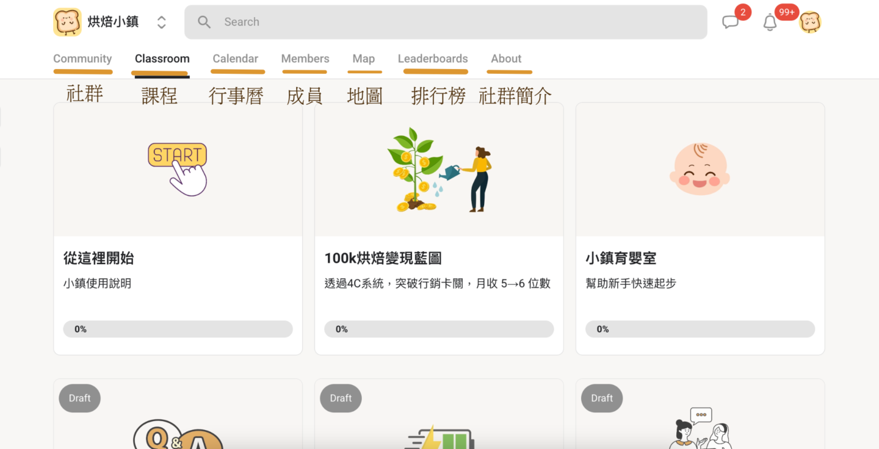879x449 pixels.
Task: Click into the Search field
Action: pos(452,23)
